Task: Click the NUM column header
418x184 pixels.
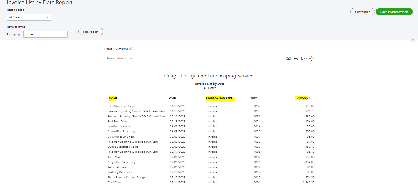Action: coord(254,98)
